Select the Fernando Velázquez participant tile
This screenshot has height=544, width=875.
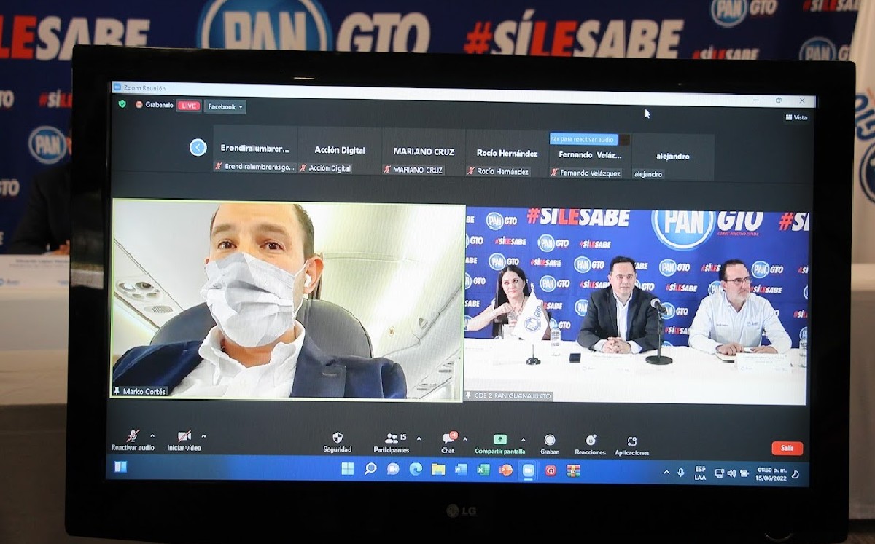[x=590, y=155]
